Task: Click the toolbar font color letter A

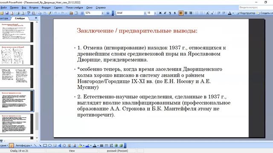Action: point(229,13)
